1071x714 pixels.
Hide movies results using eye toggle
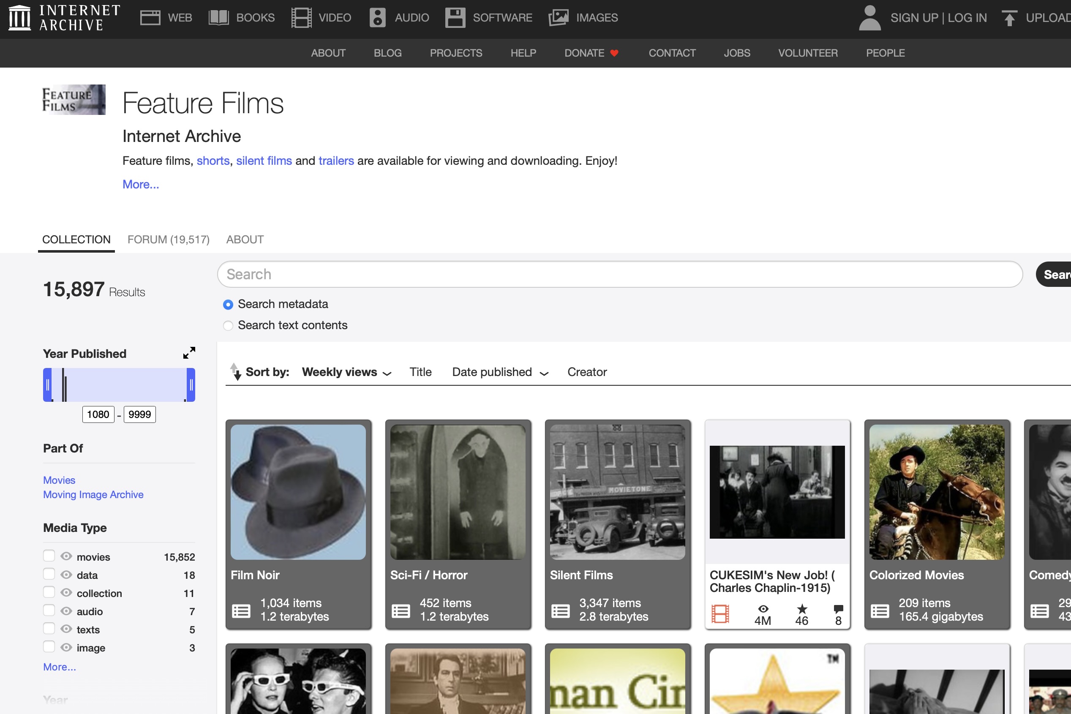coord(66,556)
